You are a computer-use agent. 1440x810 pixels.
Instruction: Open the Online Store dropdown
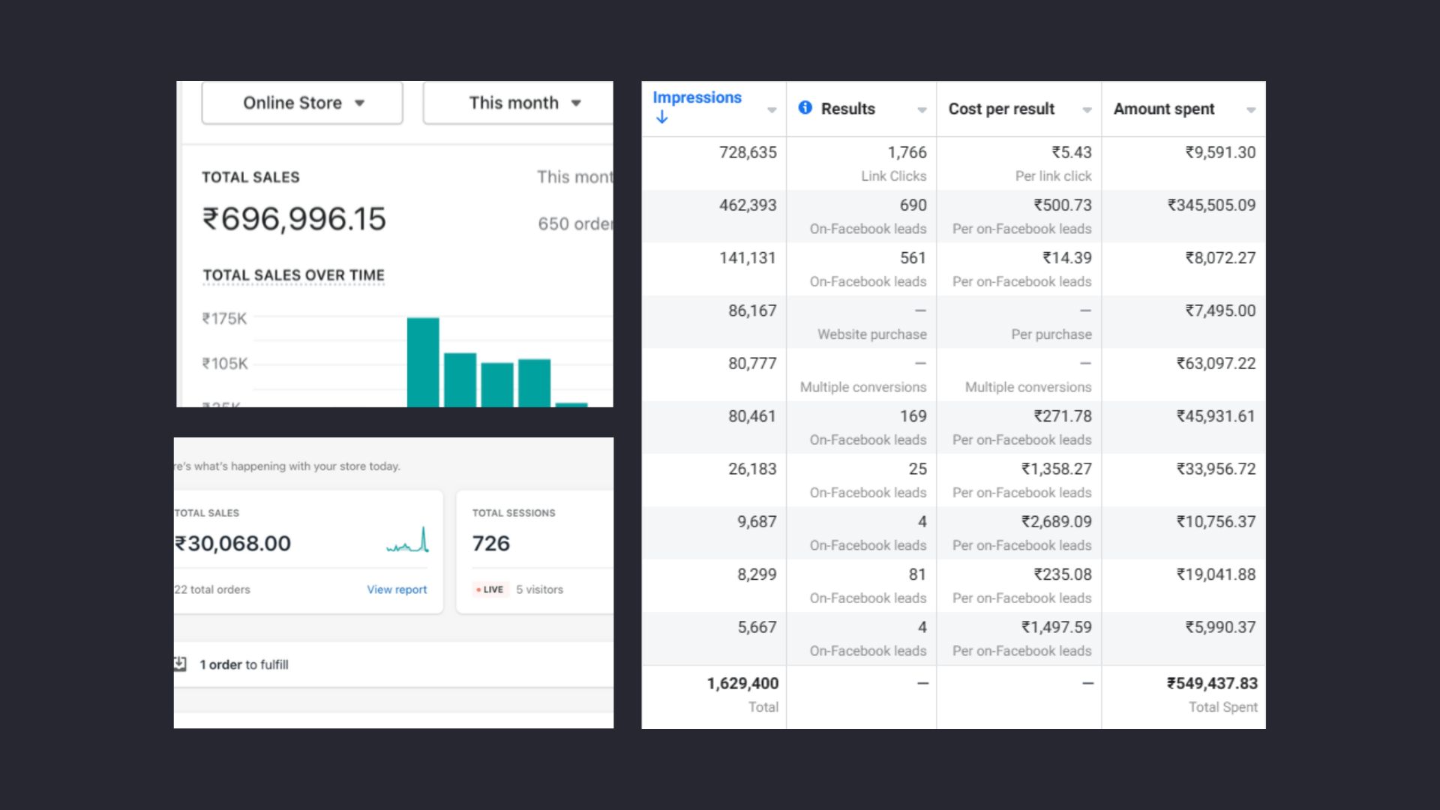[x=302, y=103]
